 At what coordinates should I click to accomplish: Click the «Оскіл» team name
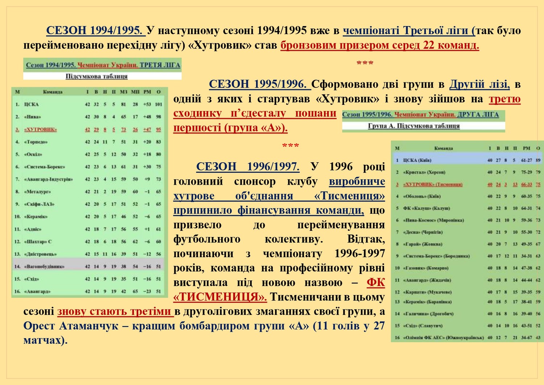[33, 154]
